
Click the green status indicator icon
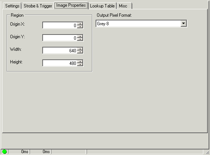tap(4, 152)
